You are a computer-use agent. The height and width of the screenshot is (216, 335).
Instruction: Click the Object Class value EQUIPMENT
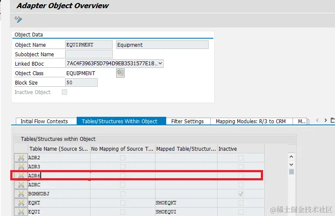click(x=81, y=73)
